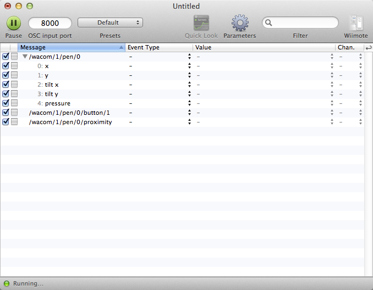Toggle the checkbox for the pressure row
Image resolution: width=373 pixels, height=290 pixels.
6,103
